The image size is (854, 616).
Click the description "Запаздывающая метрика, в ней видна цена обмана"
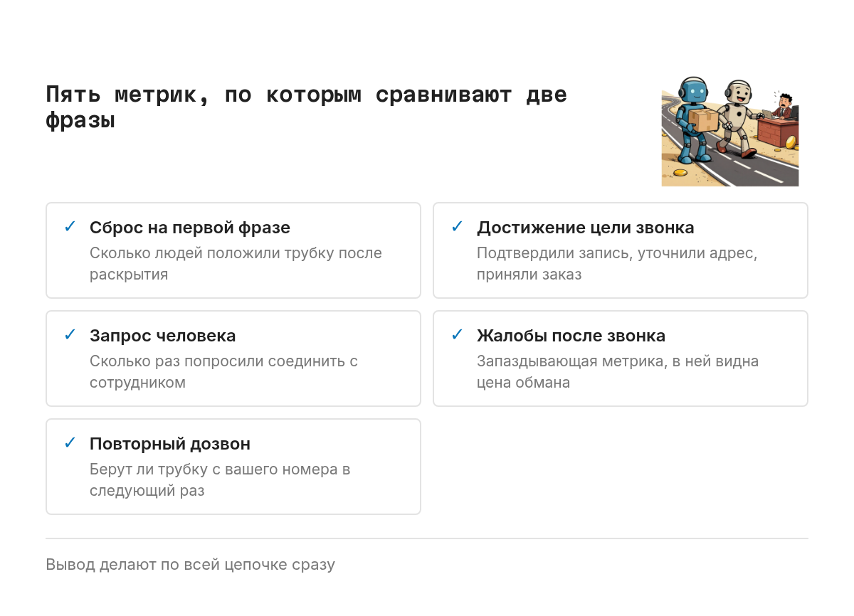(x=618, y=372)
